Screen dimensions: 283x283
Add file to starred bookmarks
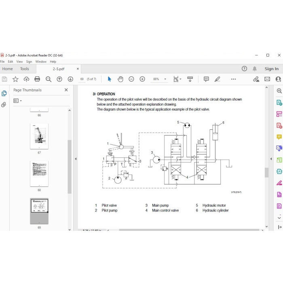coord(15,79)
